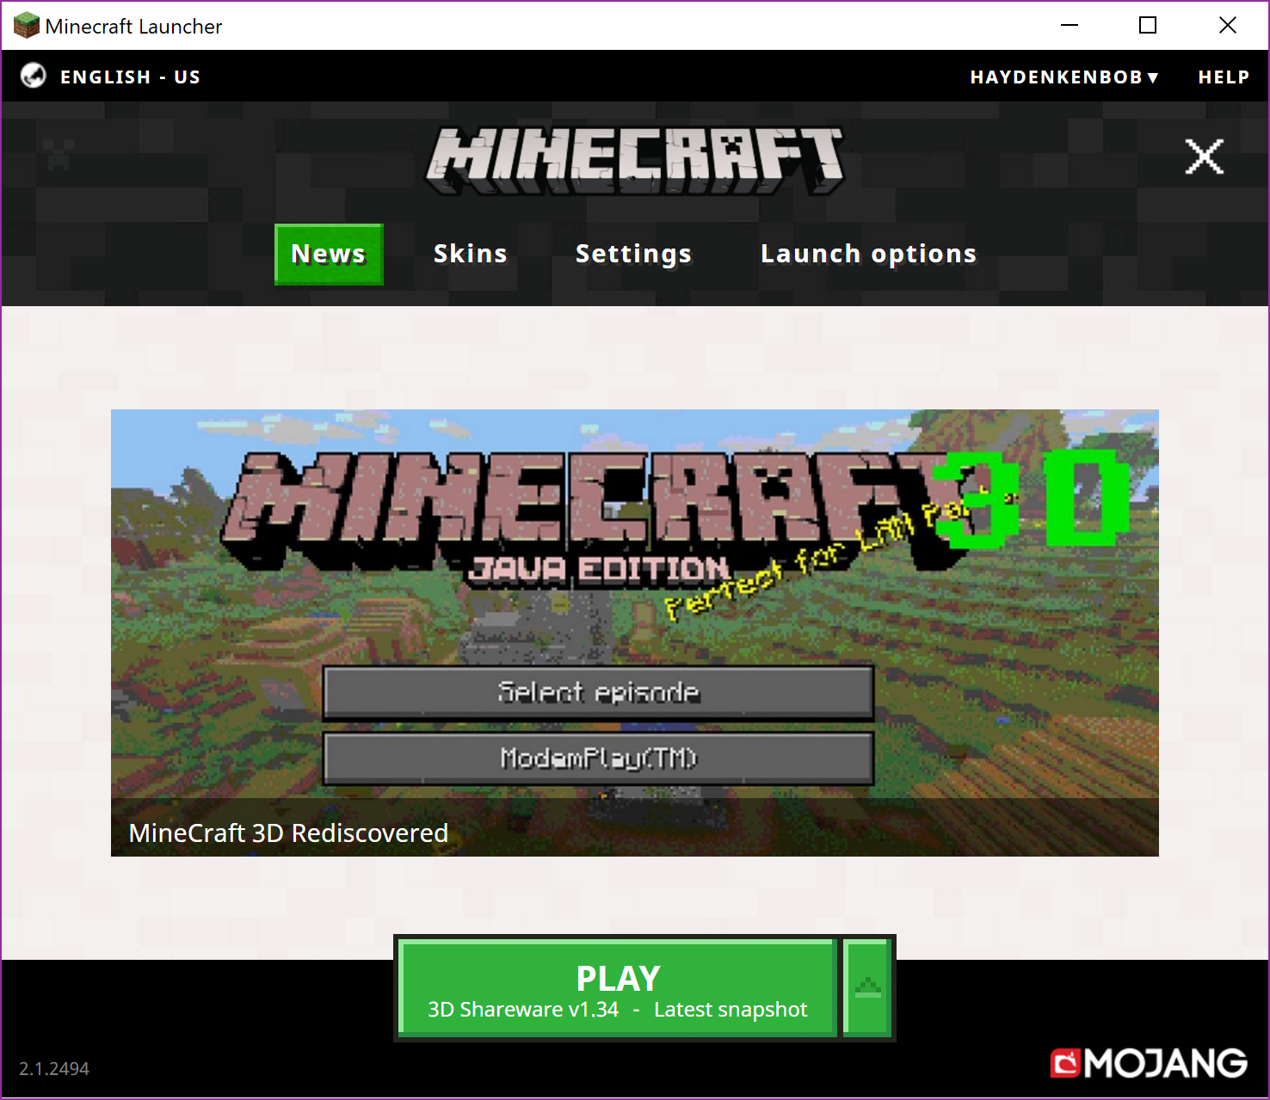Switch to the Skins tab

point(471,254)
